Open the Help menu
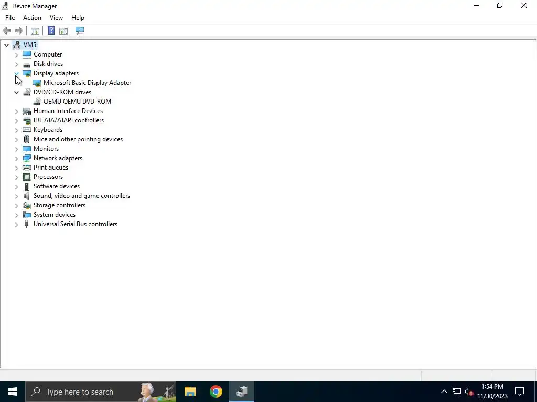The width and height of the screenshot is (537, 402). pos(78,18)
